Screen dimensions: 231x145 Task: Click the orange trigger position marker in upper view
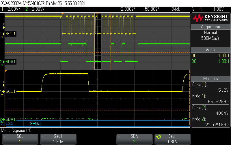pyautogui.click(x=62, y=14)
